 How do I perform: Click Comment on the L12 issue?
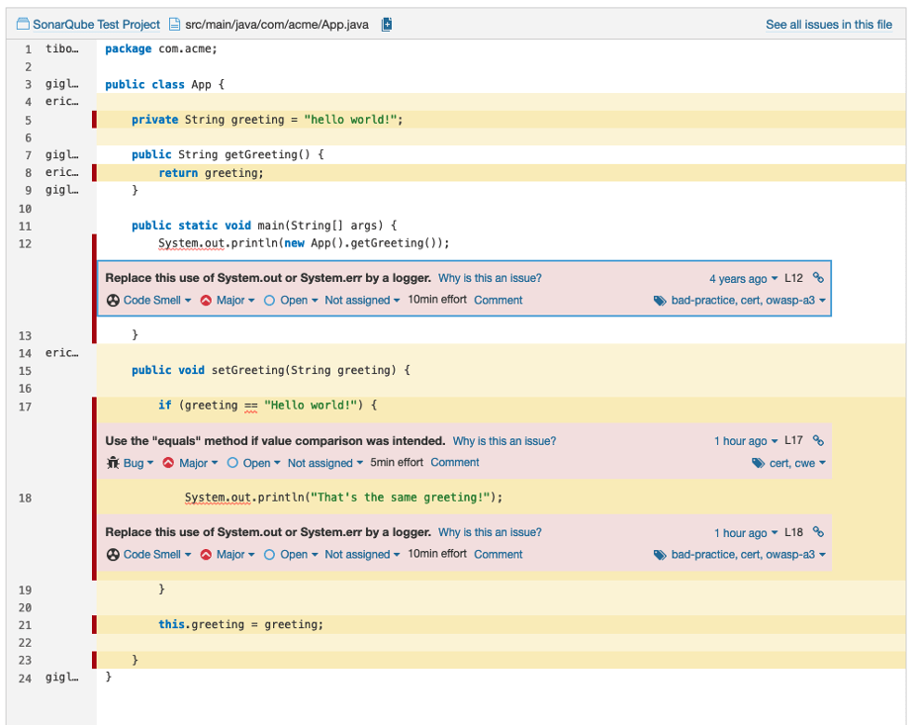point(498,300)
